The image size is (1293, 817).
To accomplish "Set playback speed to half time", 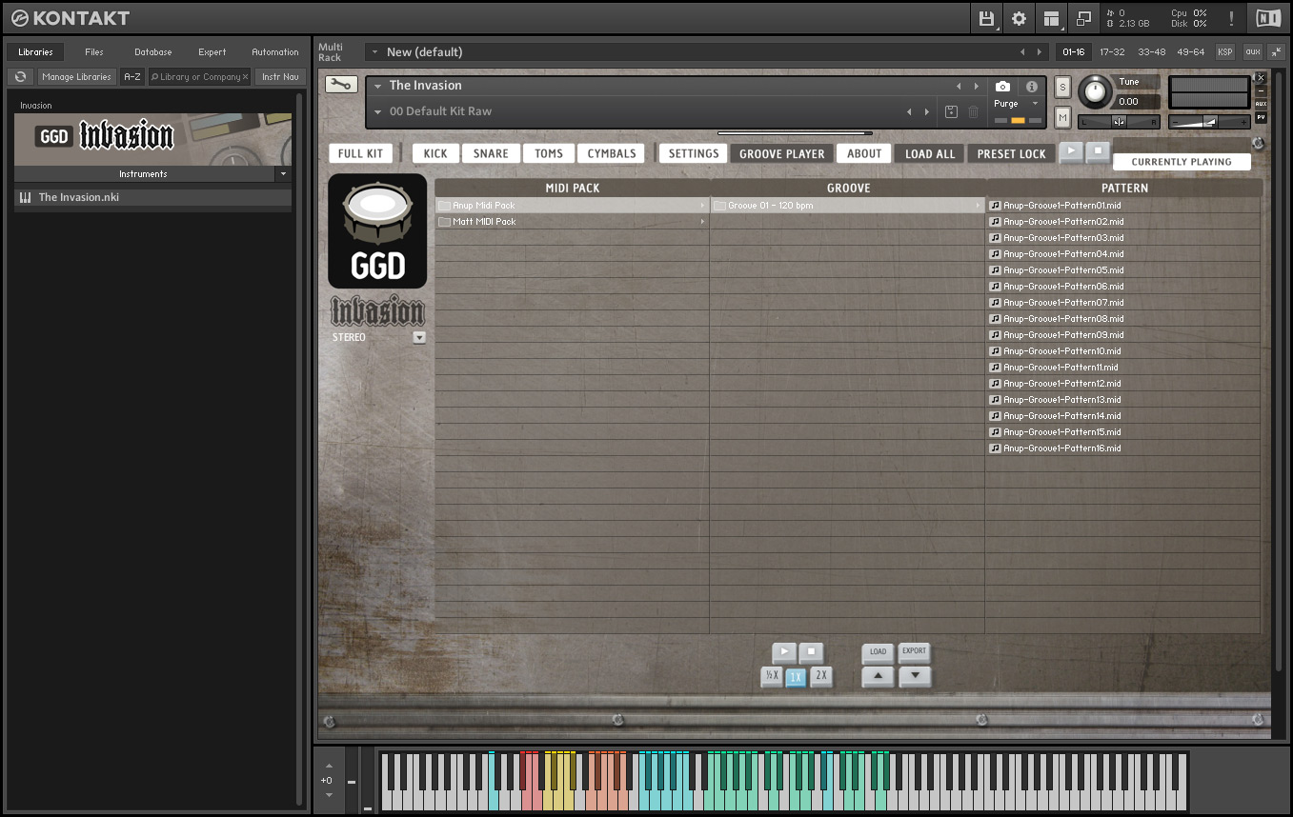I will [x=771, y=677].
